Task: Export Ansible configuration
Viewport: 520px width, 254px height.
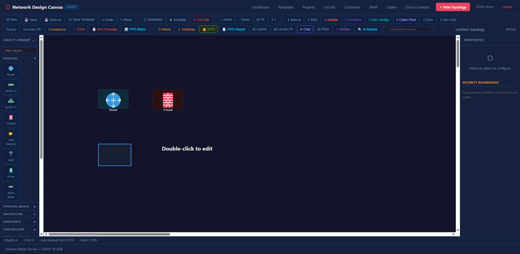Action: coord(331,20)
